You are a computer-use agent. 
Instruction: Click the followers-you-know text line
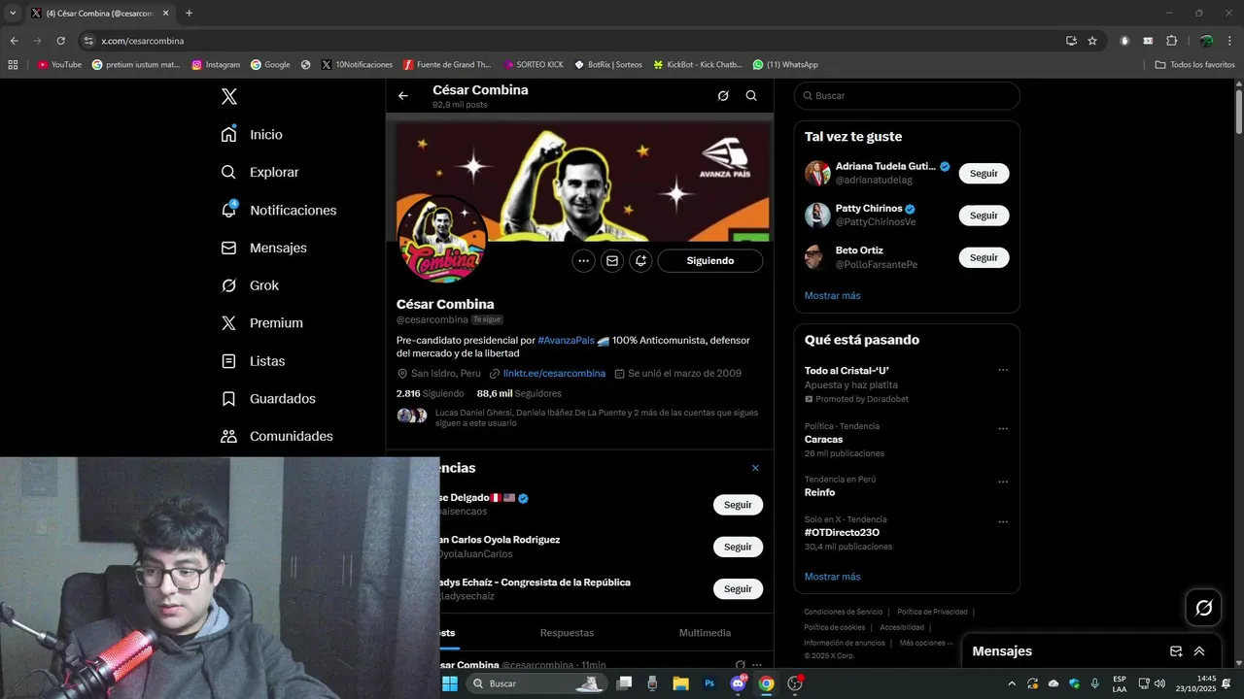pyautogui.click(x=597, y=417)
